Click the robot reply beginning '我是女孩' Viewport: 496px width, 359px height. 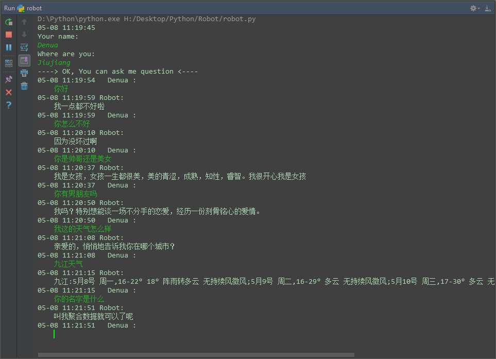[180, 177]
